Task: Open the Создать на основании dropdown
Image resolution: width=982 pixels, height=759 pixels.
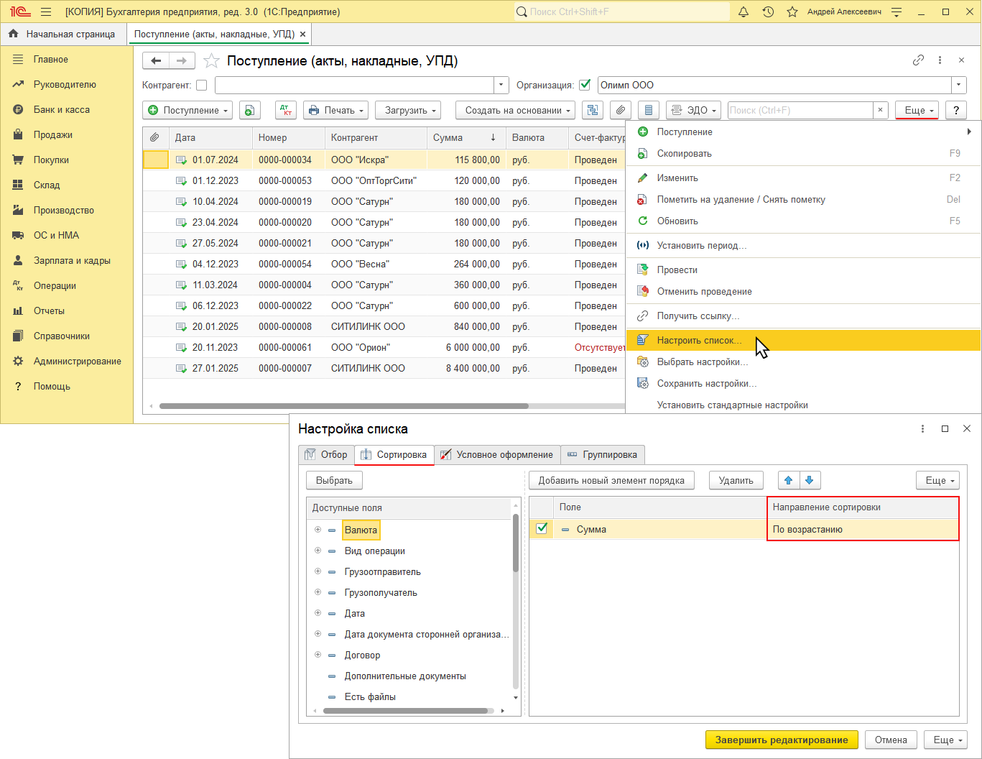Action: pos(516,110)
